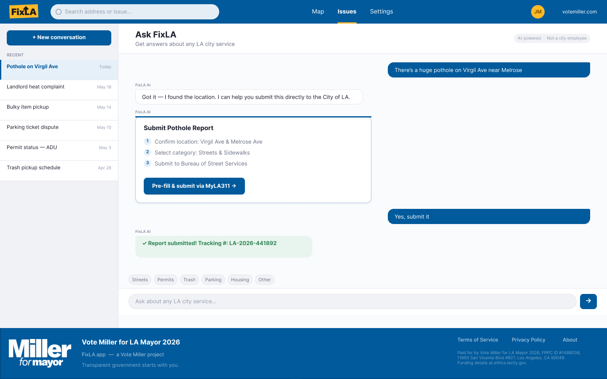Open Parking ticket dispute conversation
The image size is (607, 379).
point(59,130)
